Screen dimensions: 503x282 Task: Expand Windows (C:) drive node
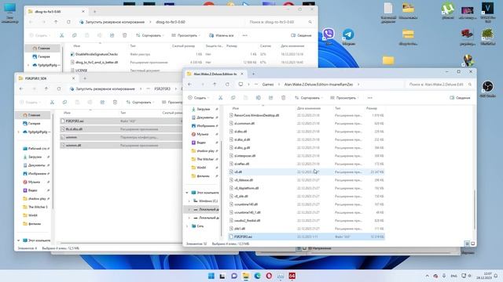pos(189,201)
